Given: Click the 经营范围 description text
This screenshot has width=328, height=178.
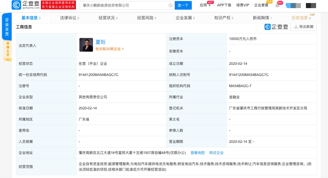Looking at the screenshot, I should (x=195, y=167).
